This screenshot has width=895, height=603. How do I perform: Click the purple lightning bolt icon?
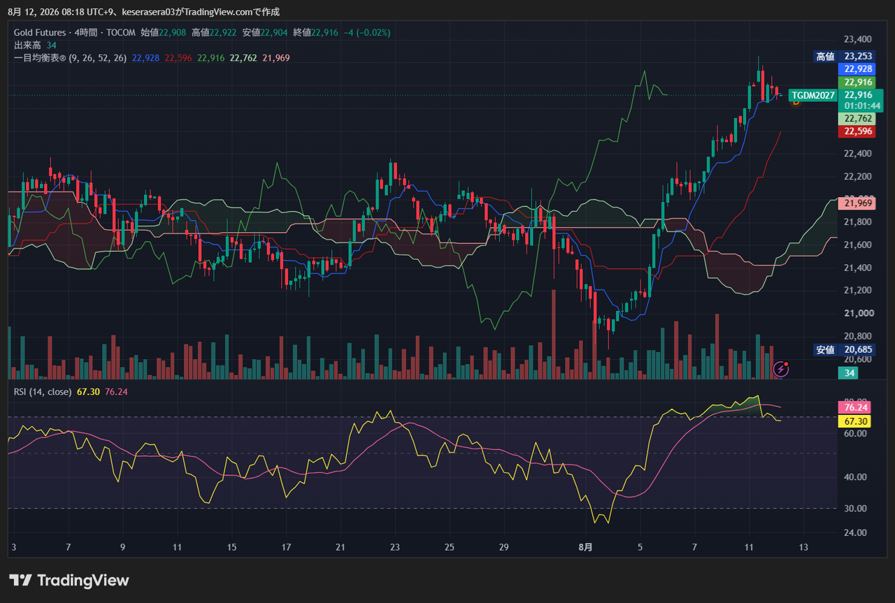[781, 369]
